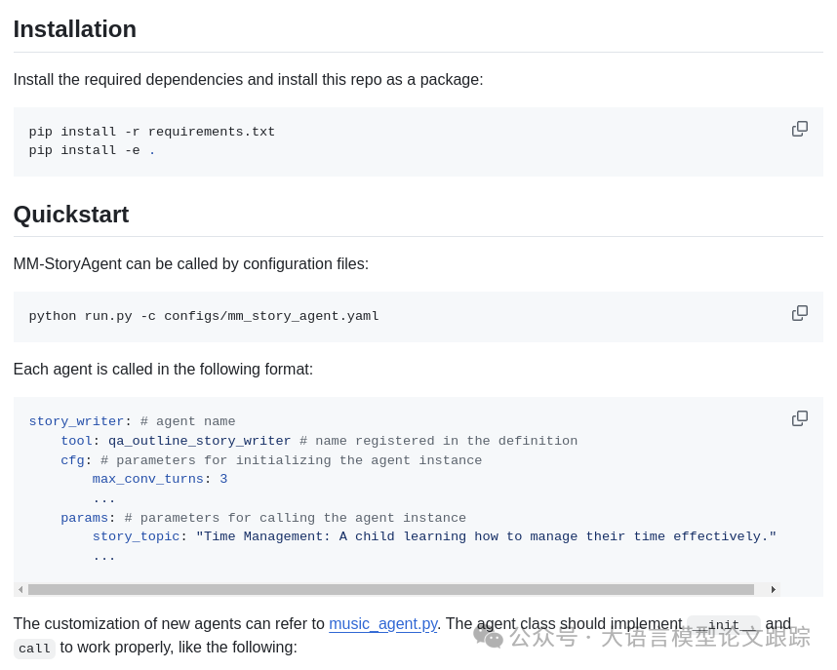Click the Installation section heading
Screen dimensions: 837x670
[75, 29]
